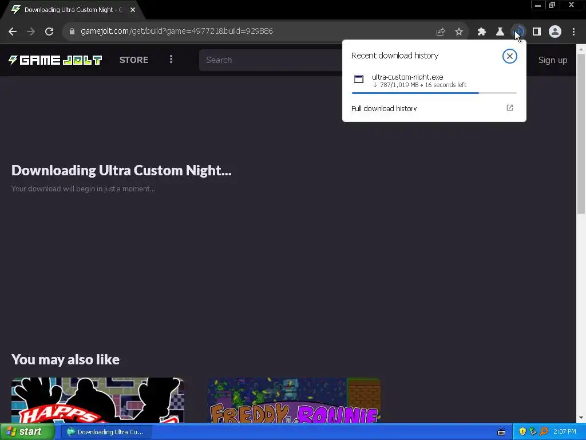586x440 pixels.
Task: Toggle the downloads toolbar icon
Action: coord(518,32)
